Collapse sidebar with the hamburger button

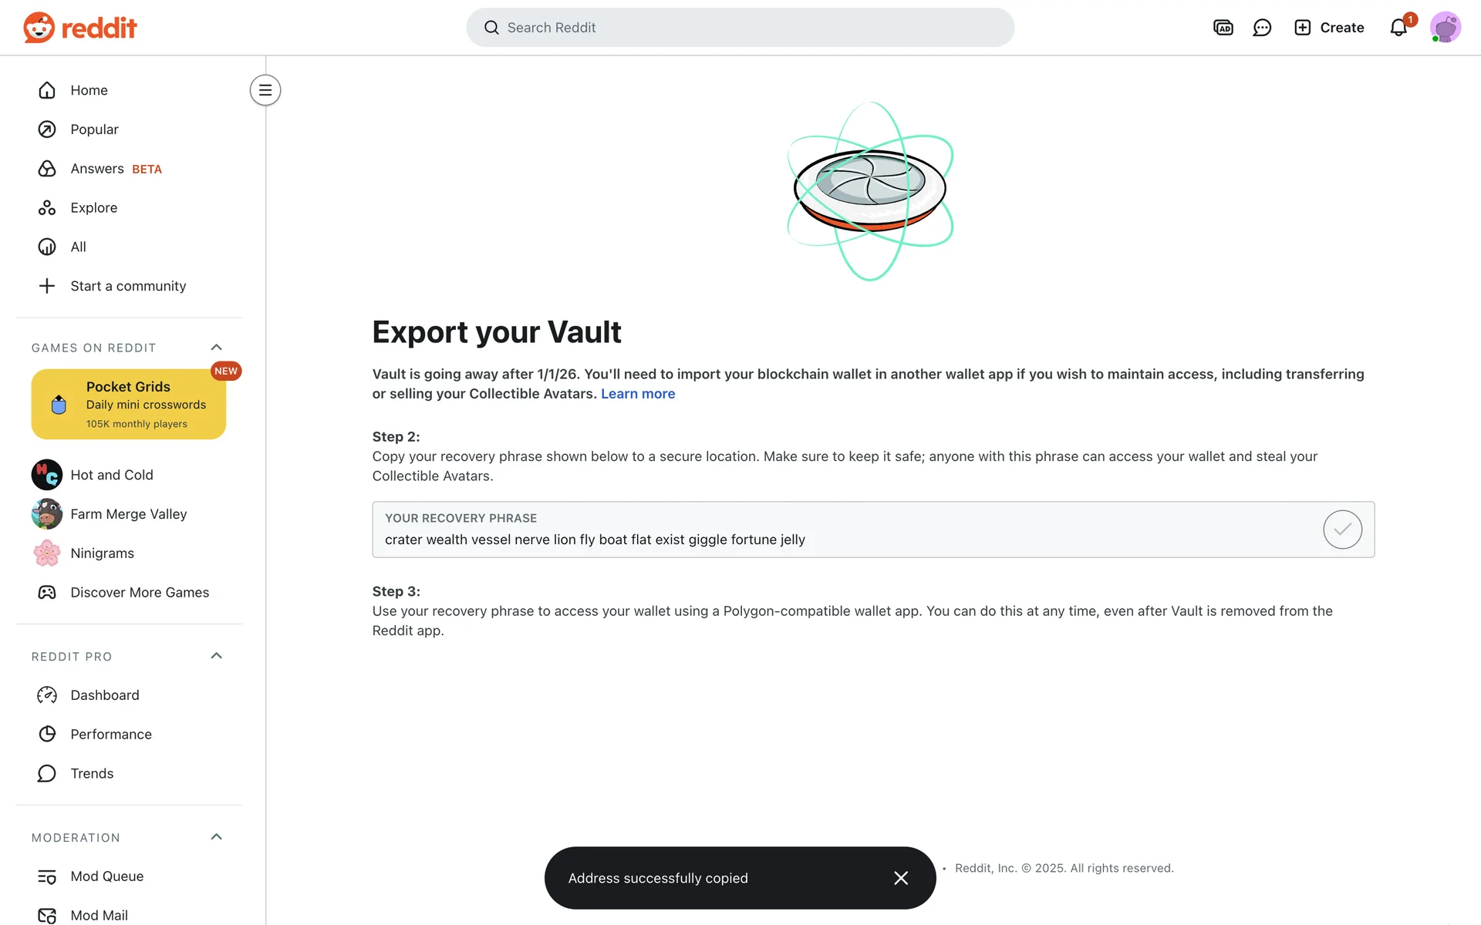pos(265,90)
